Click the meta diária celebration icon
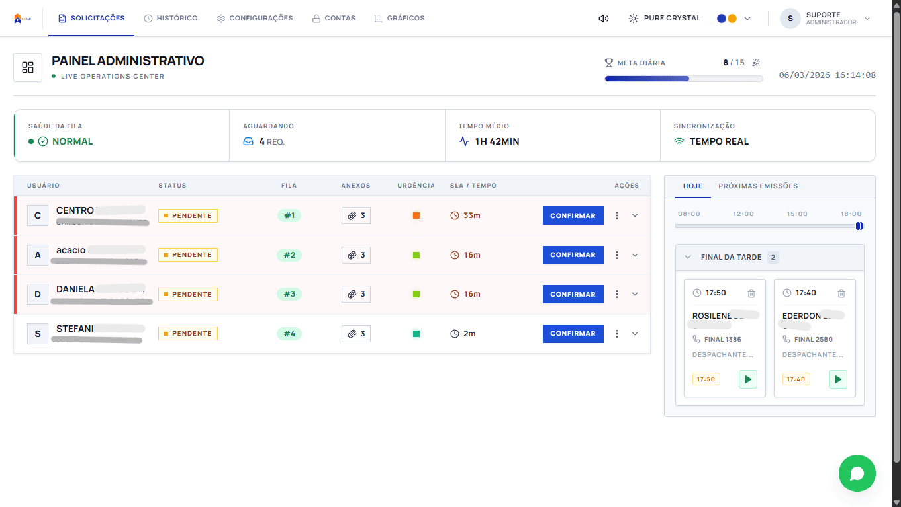Image resolution: width=901 pixels, height=507 pixels. click(x=756, y=63)
